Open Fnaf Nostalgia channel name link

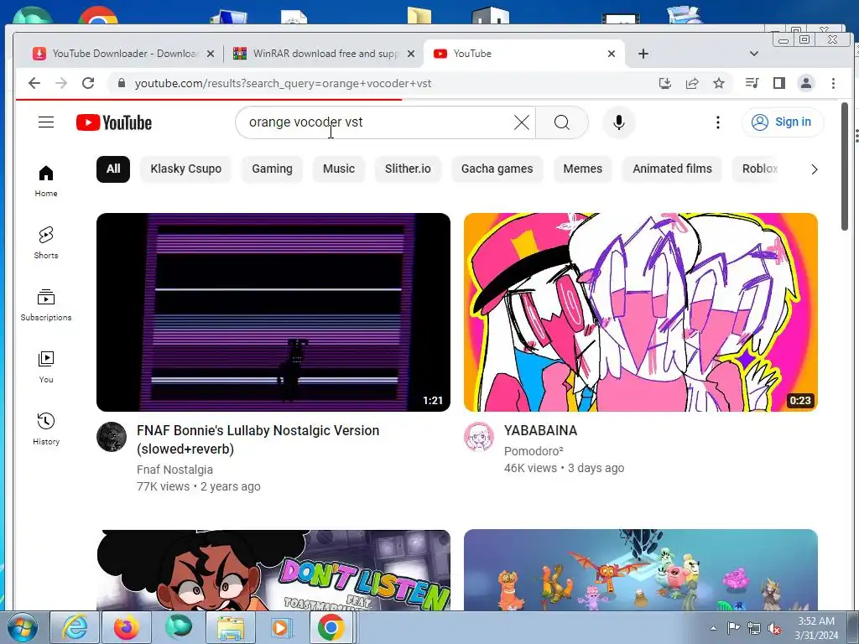pos(174,470)
